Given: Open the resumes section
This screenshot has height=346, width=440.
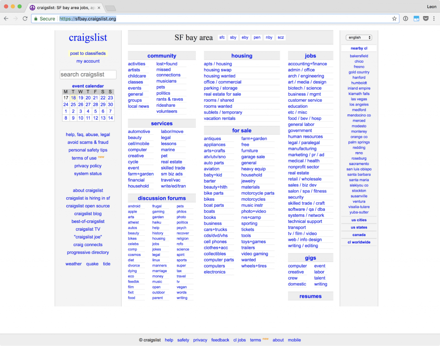Looking at the screenshot, I should 310,296.
